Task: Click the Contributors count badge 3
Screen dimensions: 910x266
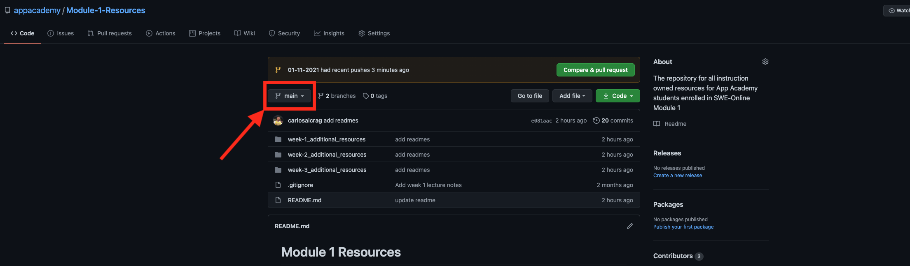Action: click(x=699, y=256)
